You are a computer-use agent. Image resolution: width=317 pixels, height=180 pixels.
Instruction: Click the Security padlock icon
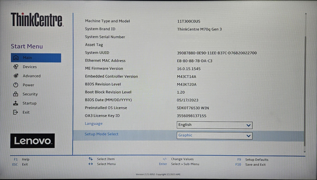pyautogui.click(x=16, y=94)
